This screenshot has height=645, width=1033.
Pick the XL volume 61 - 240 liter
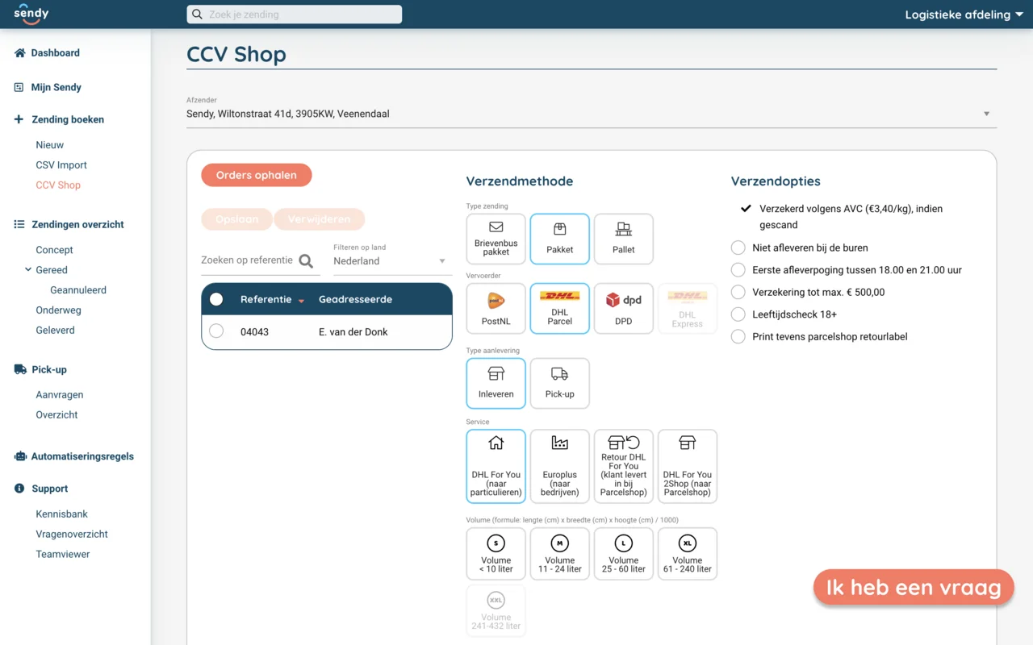(x=688, y=554)
